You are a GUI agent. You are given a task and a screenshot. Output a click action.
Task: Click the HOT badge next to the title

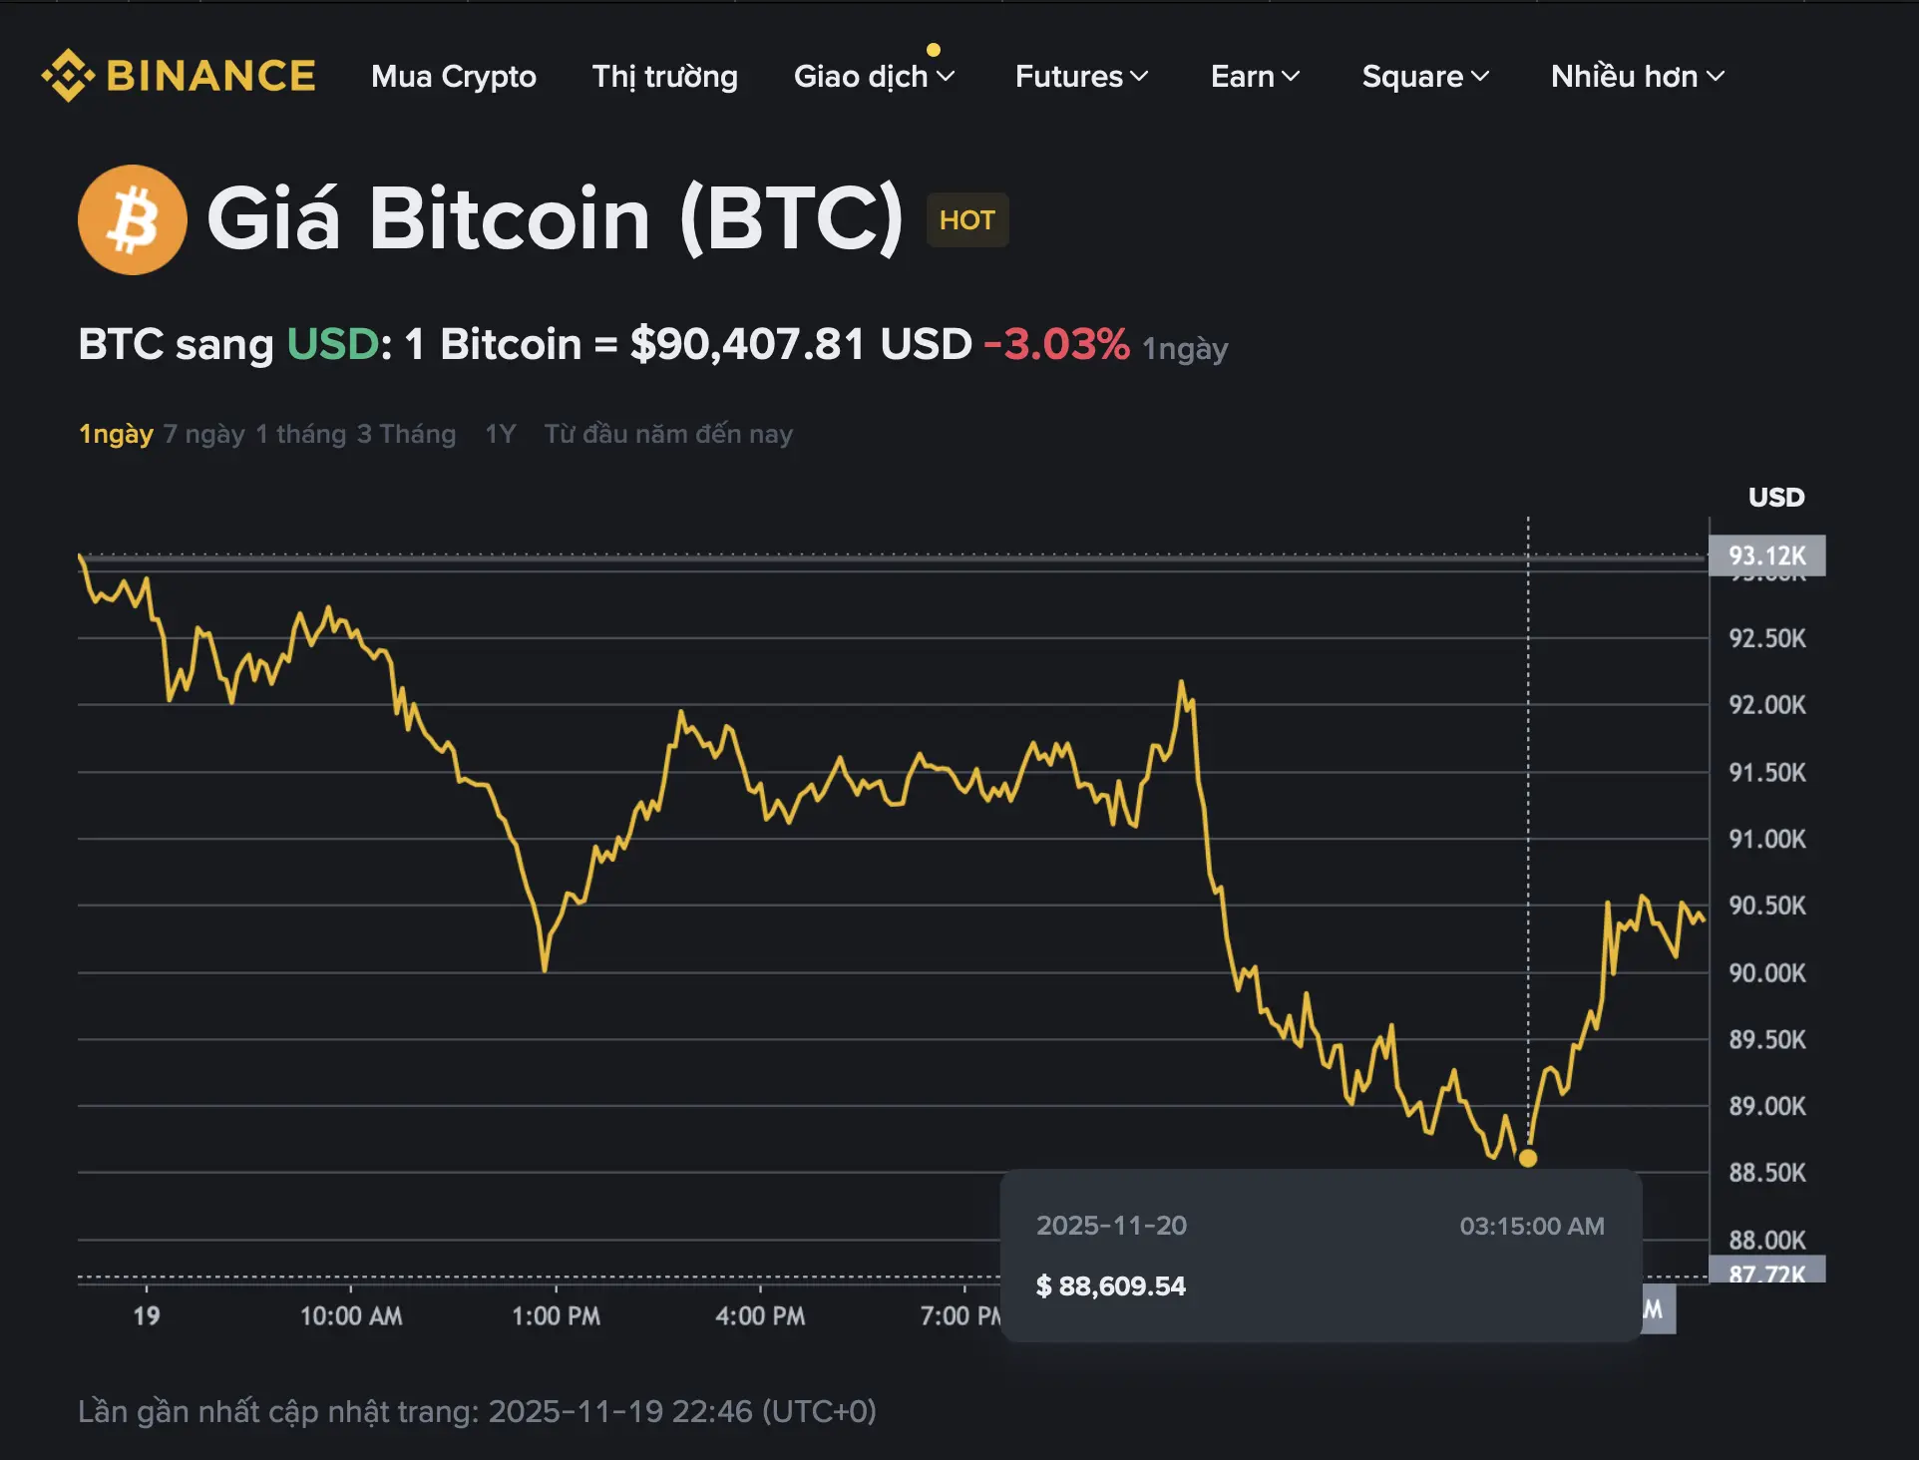pos(965,220)
